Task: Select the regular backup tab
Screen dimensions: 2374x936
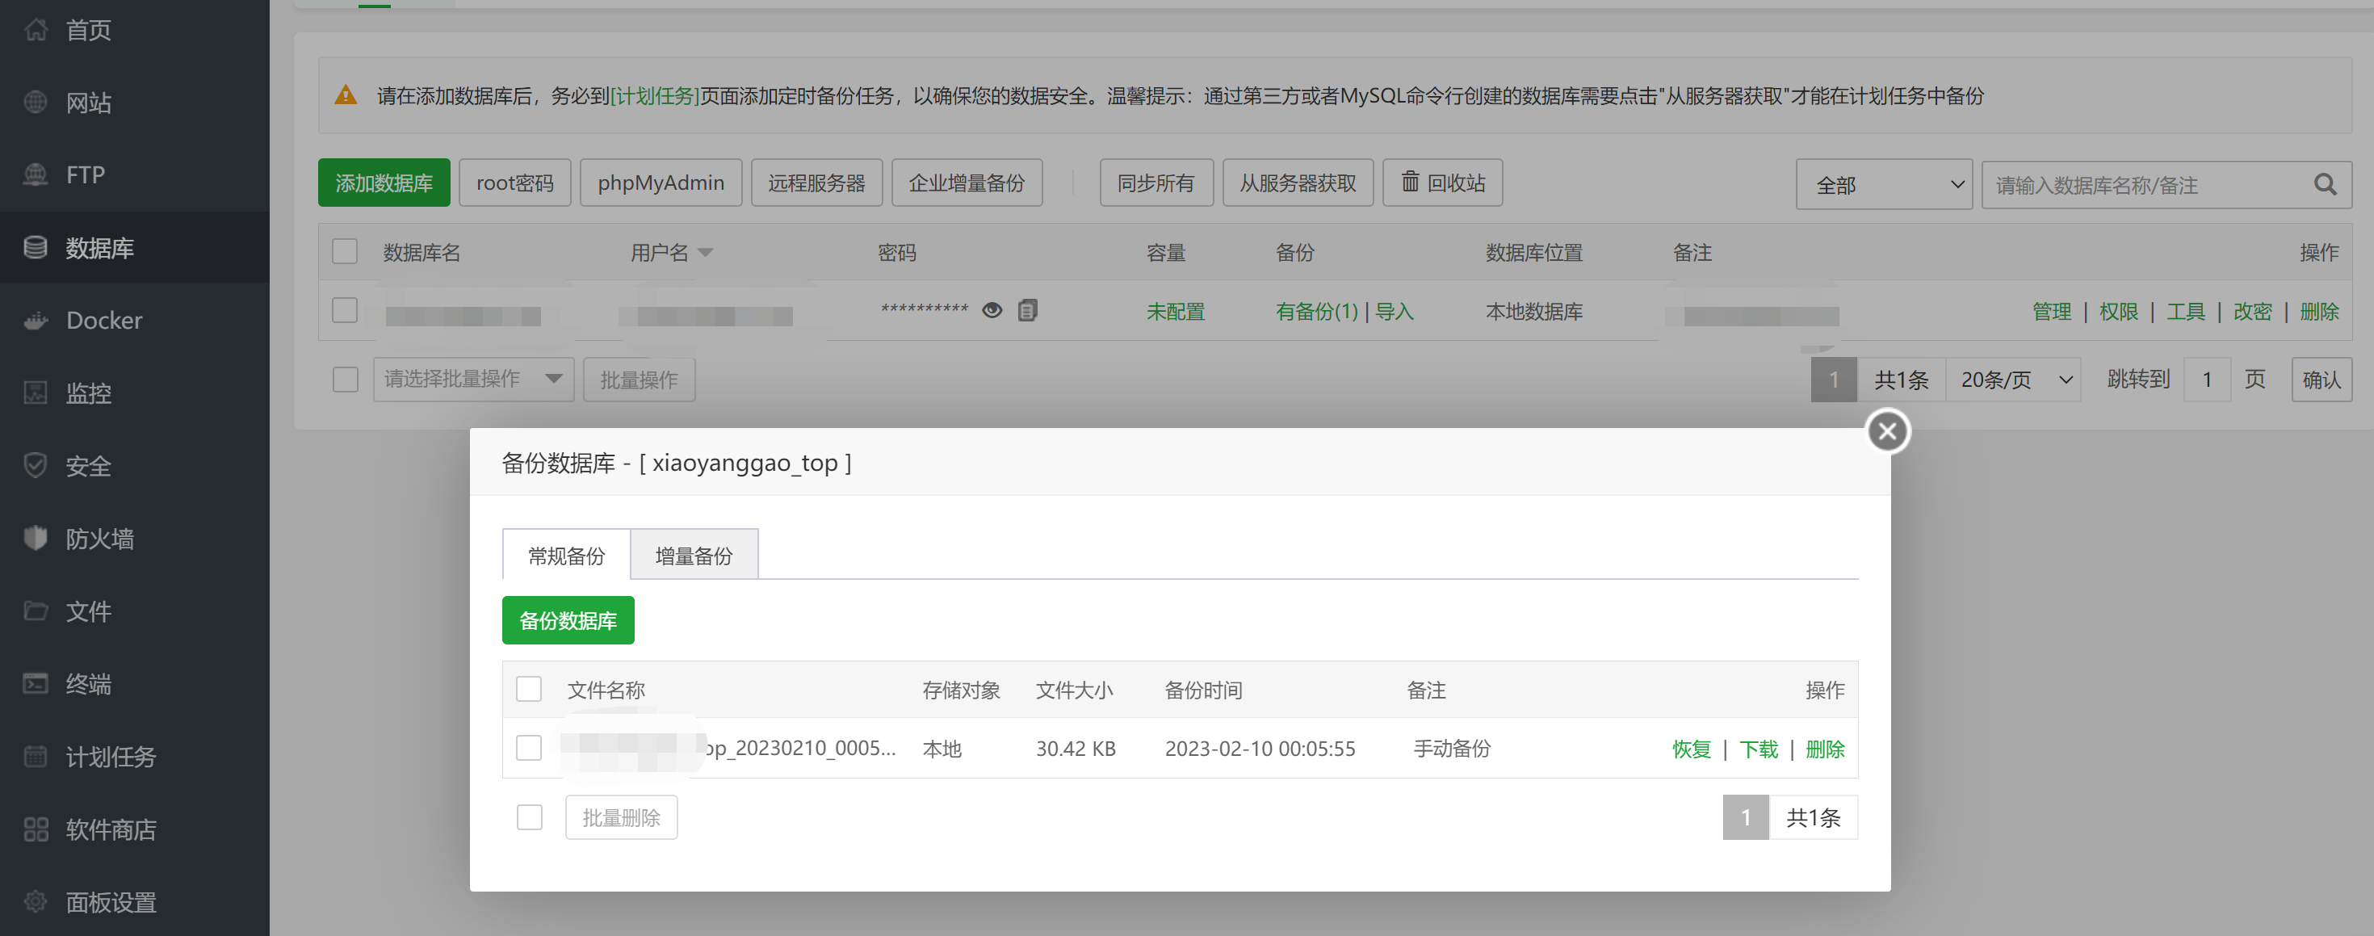Action: (x=566, y=556)
